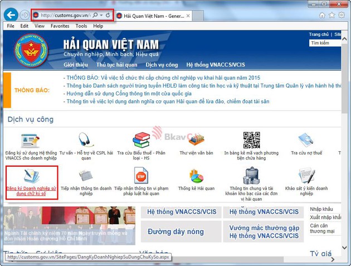The image size is (351, 266).
Task: Click the pen icon for chữ ký số registration
Action: coord(31,176)
